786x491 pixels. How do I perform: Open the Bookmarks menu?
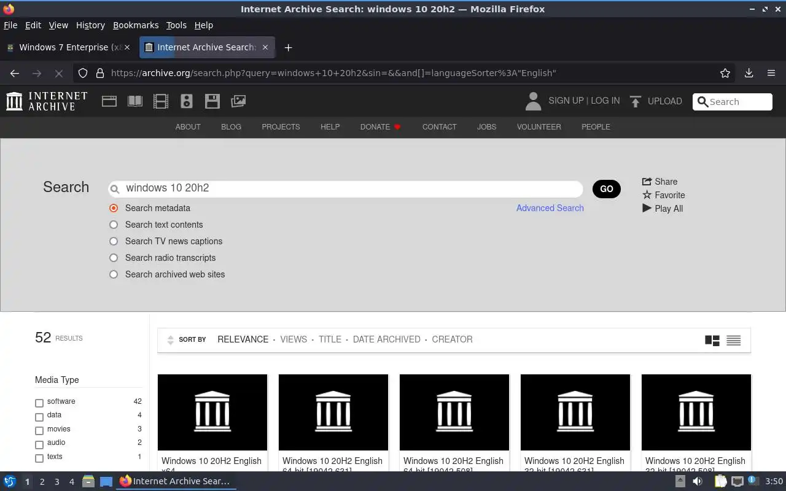(136, 25)
